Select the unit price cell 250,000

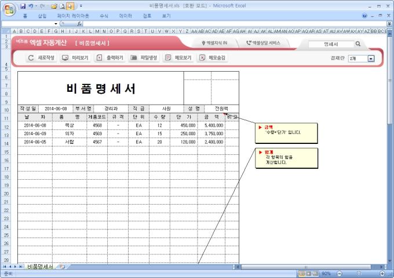coord(184,134)
